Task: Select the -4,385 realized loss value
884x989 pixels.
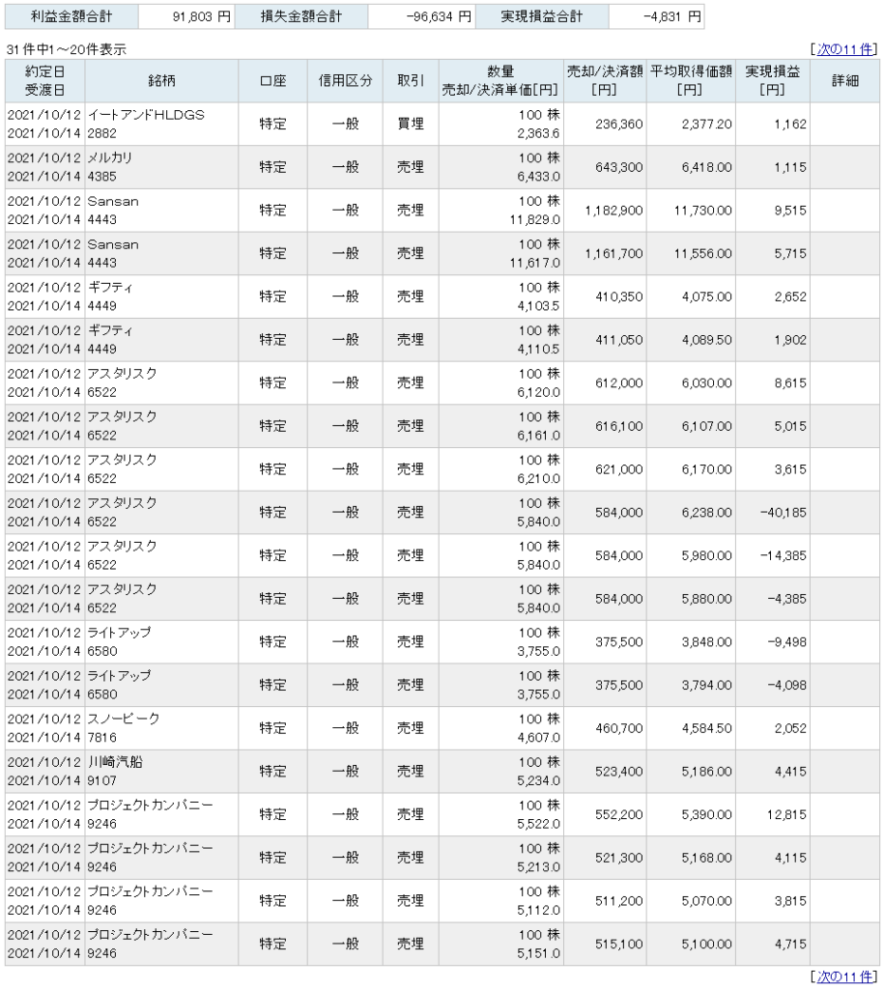Action: click(x=786, y=599)
